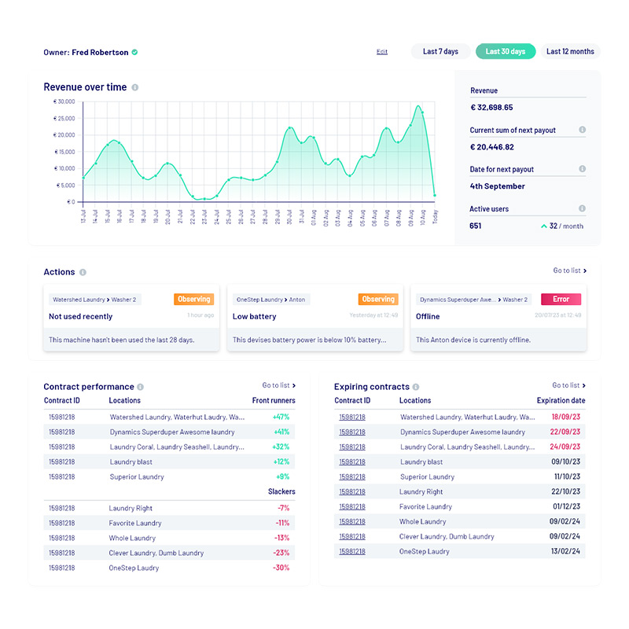Select the Last 30 days range
Image resolution: width=629 pixels, height=629 pixels.
(x=506, y=52)
